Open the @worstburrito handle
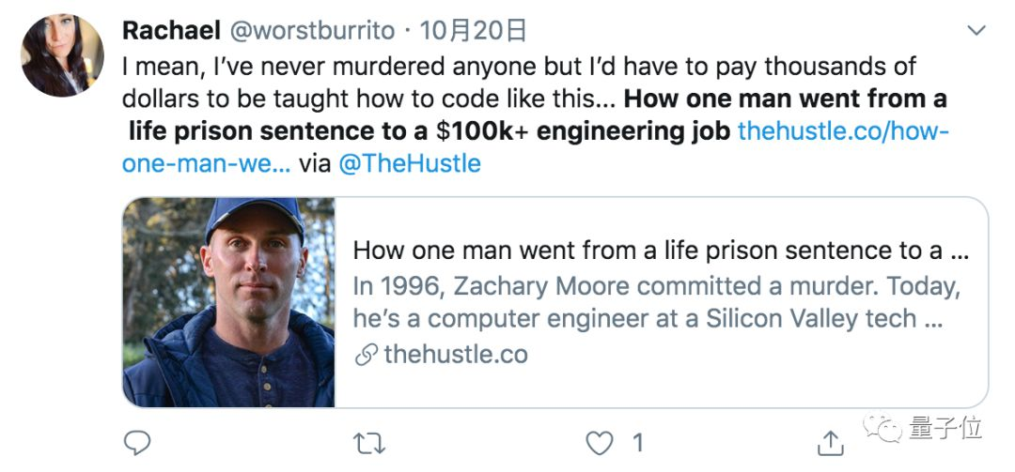The width and height of the screenshot is (1015, 472). tap(313, 30)
